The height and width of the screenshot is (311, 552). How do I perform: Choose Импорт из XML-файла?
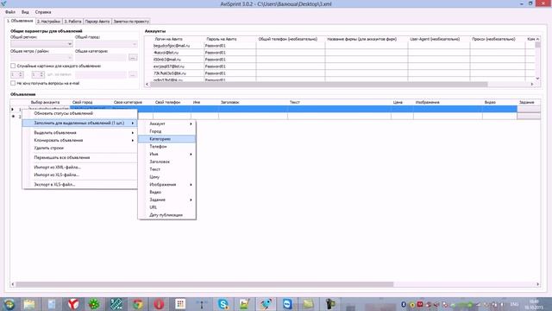(x=79, y=167)
